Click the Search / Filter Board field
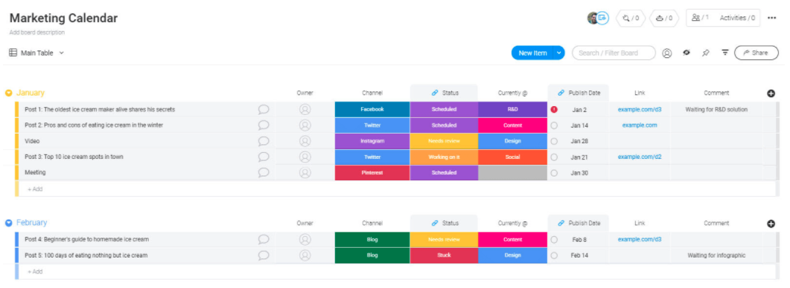This screenshot has height=288, width=790. click(614, 53)
